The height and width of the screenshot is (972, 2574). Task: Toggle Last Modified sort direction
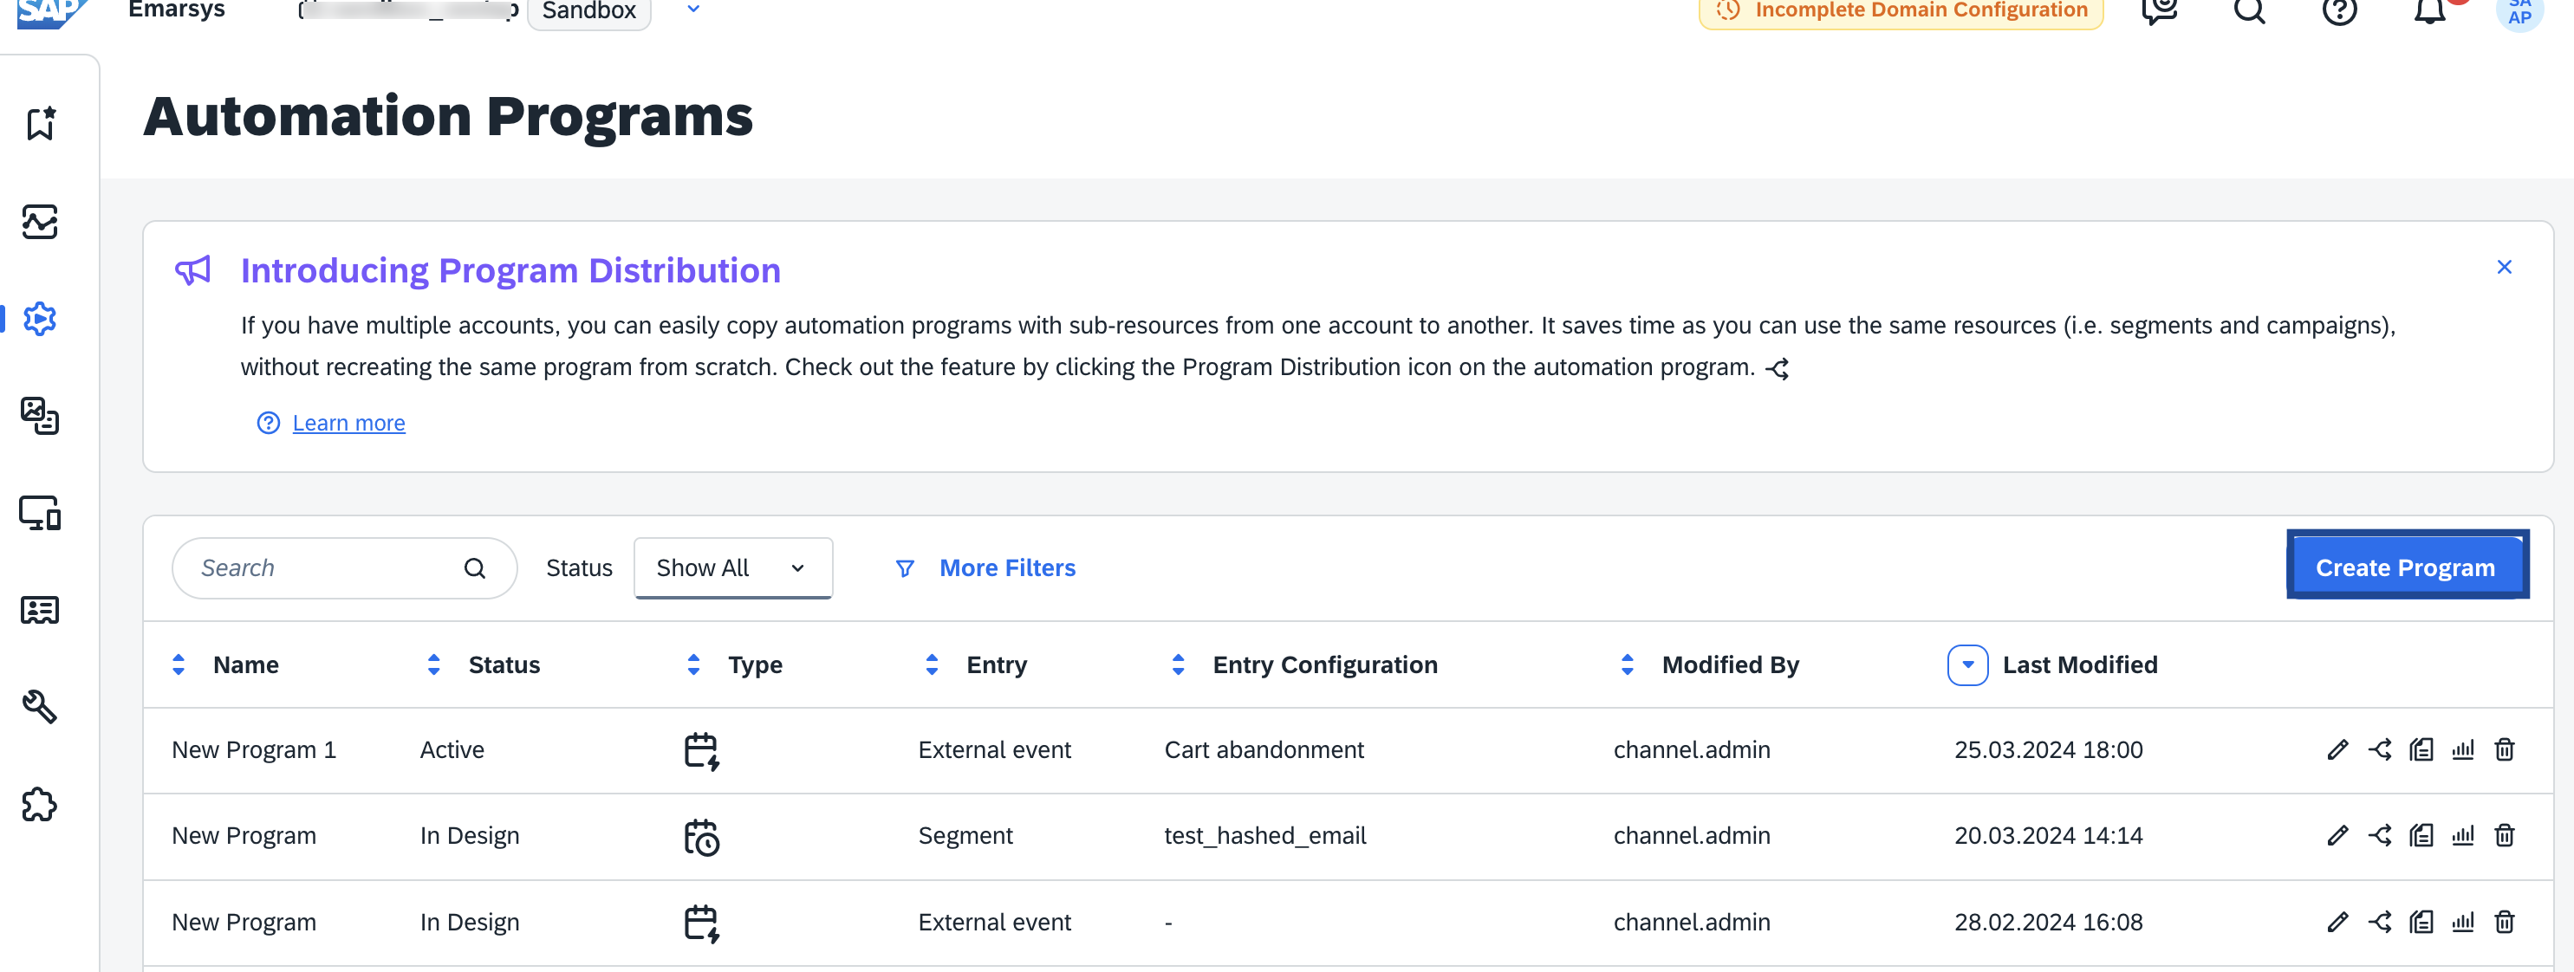[x=1966, y=664]
